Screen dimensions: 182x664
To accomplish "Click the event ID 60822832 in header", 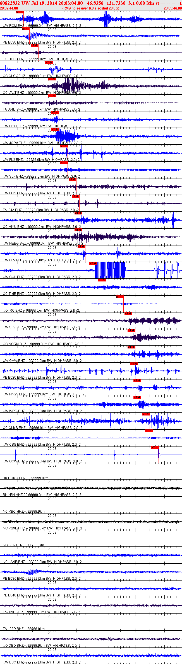I will pos(10,3).
